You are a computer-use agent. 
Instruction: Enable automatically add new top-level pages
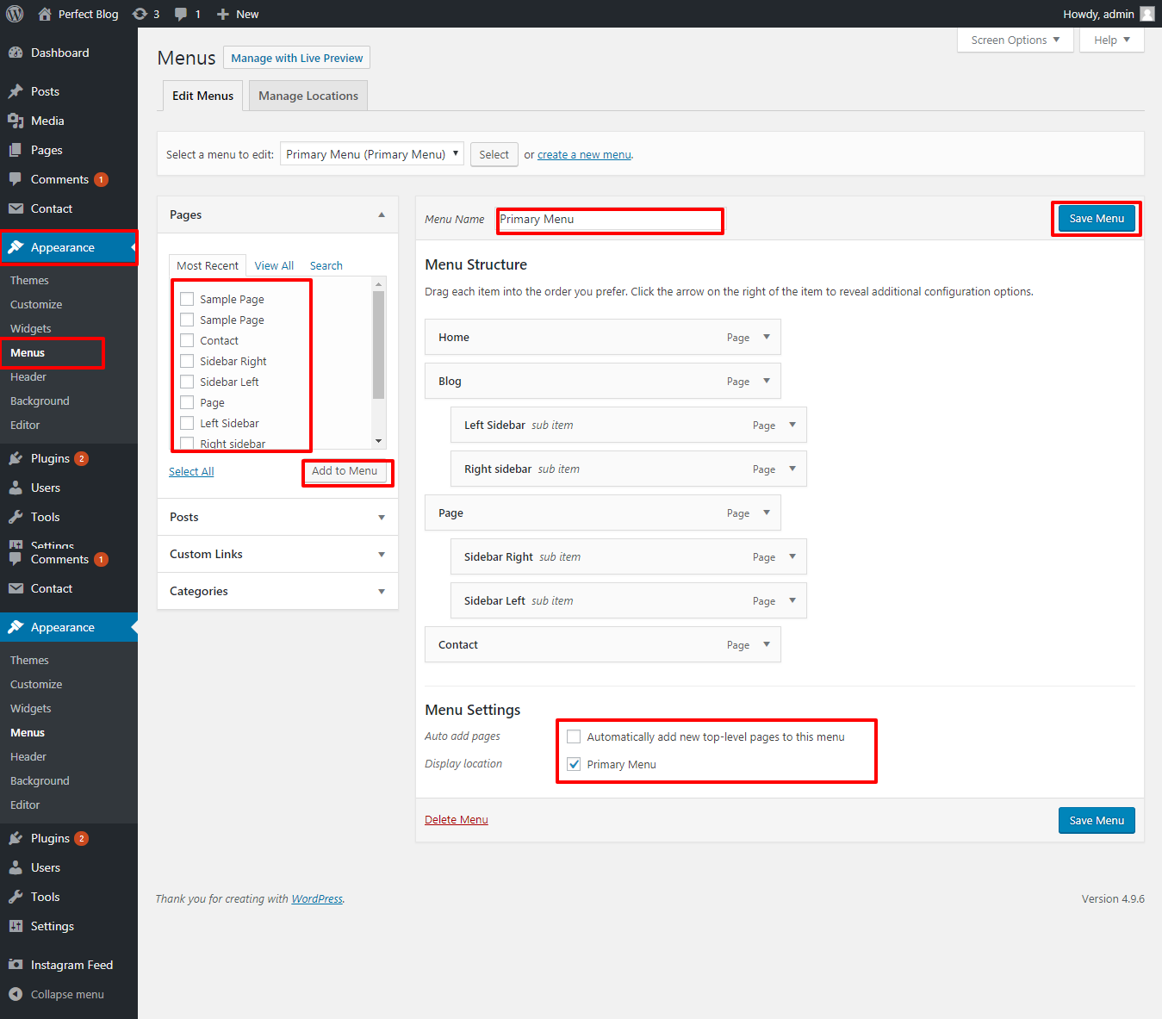(574, 736)
